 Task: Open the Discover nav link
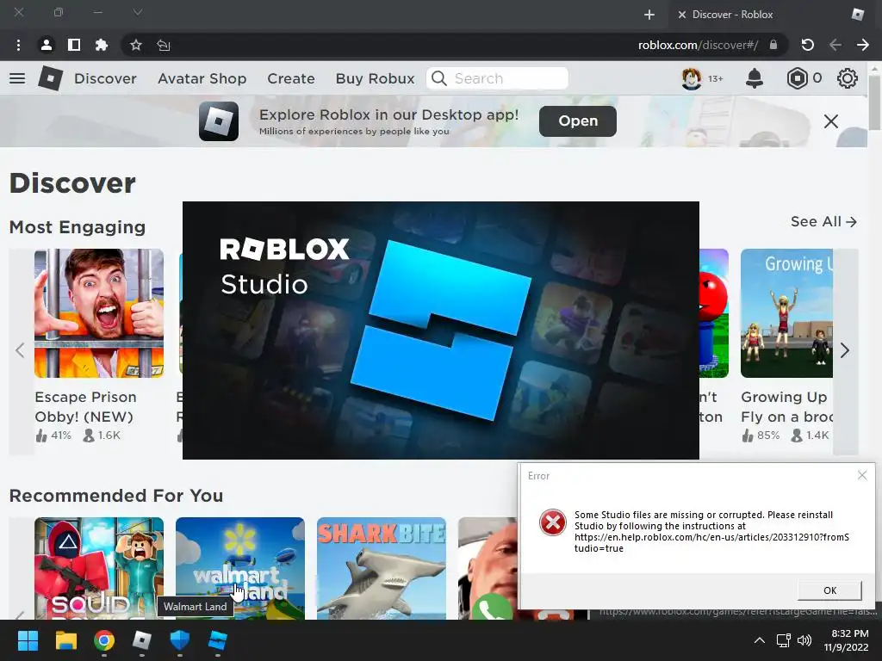105,78
